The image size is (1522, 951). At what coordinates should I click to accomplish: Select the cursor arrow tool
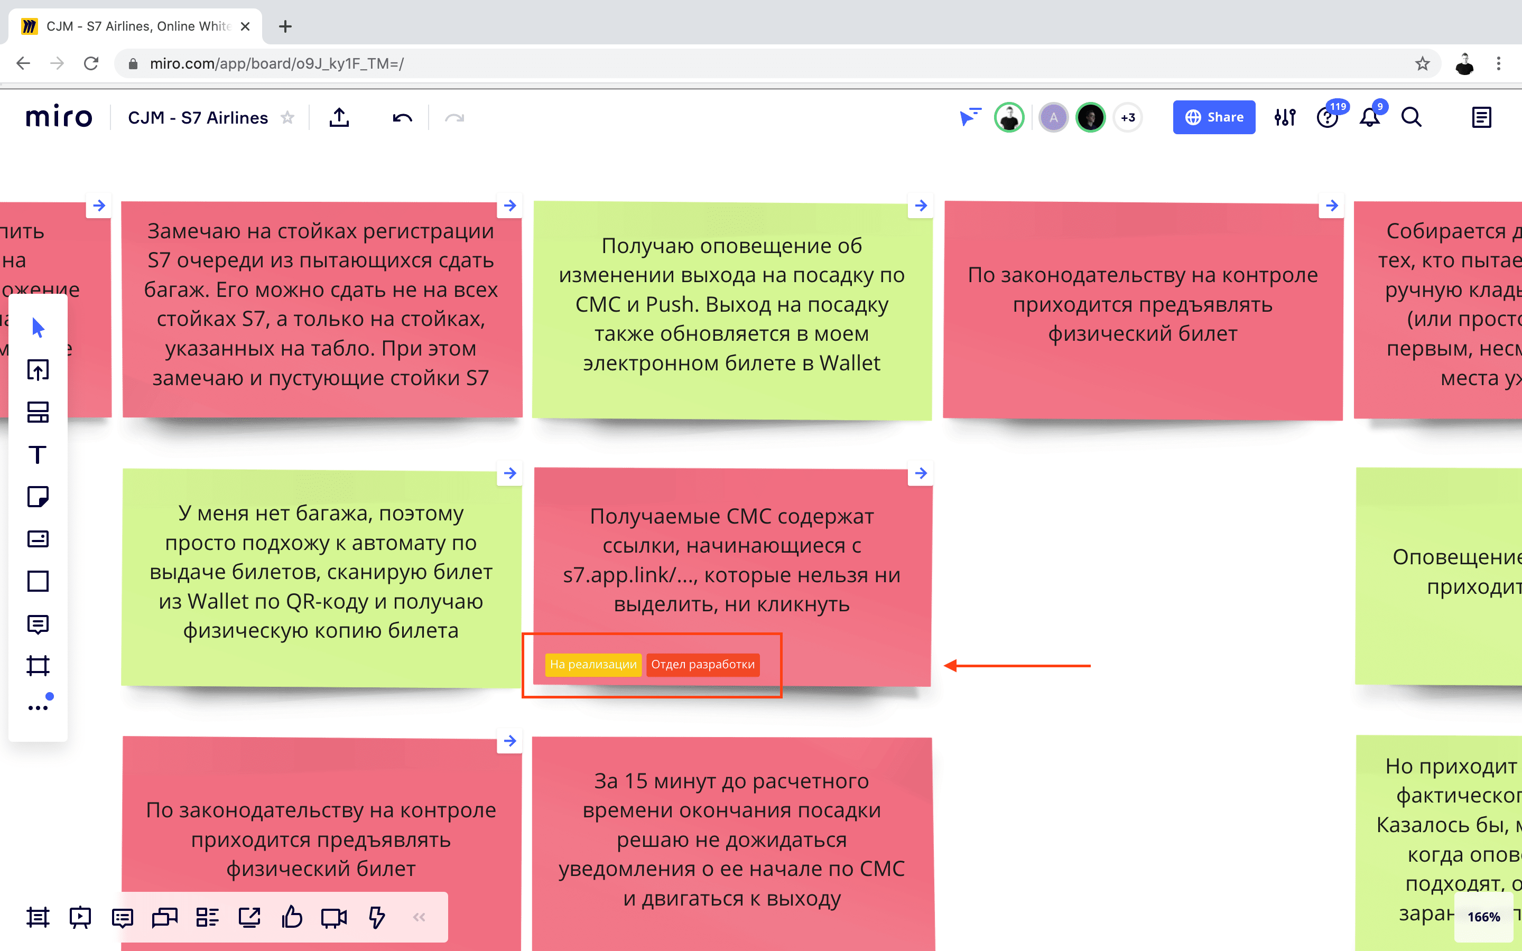[38, 328]
